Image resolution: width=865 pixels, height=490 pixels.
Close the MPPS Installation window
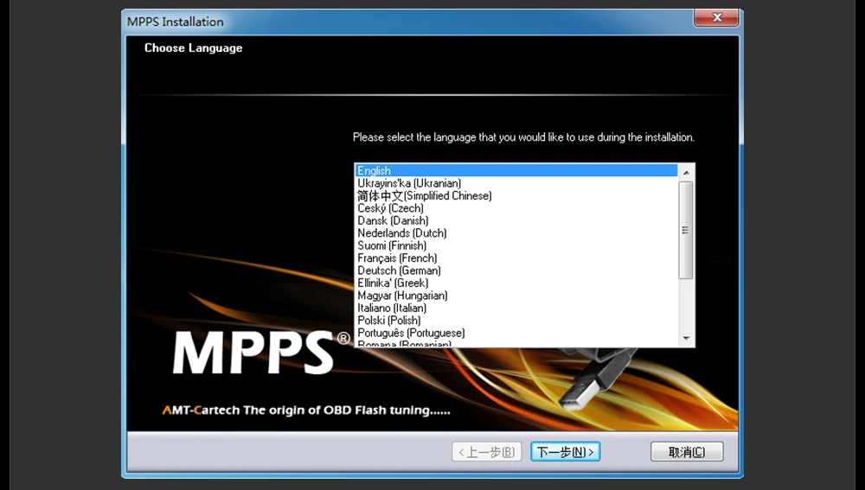[x=716, y=17]
